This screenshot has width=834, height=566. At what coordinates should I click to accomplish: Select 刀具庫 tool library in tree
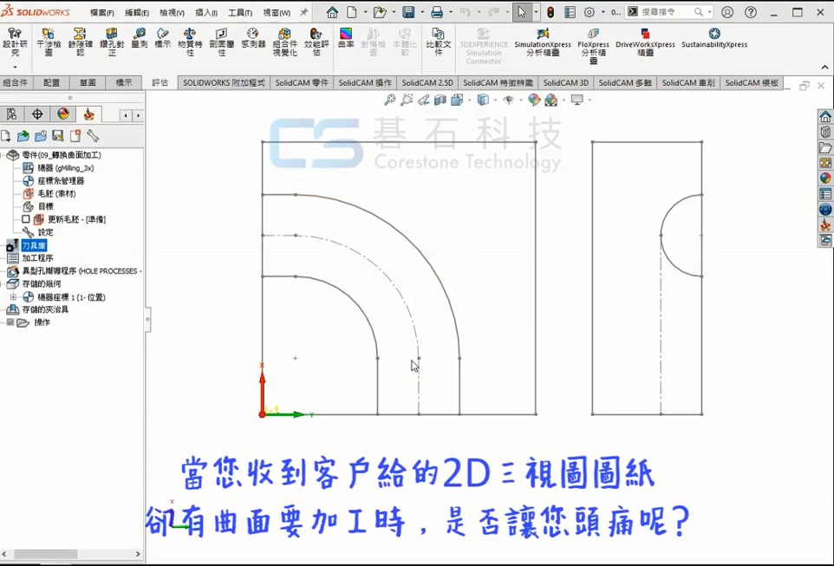[x=34, y=246]
